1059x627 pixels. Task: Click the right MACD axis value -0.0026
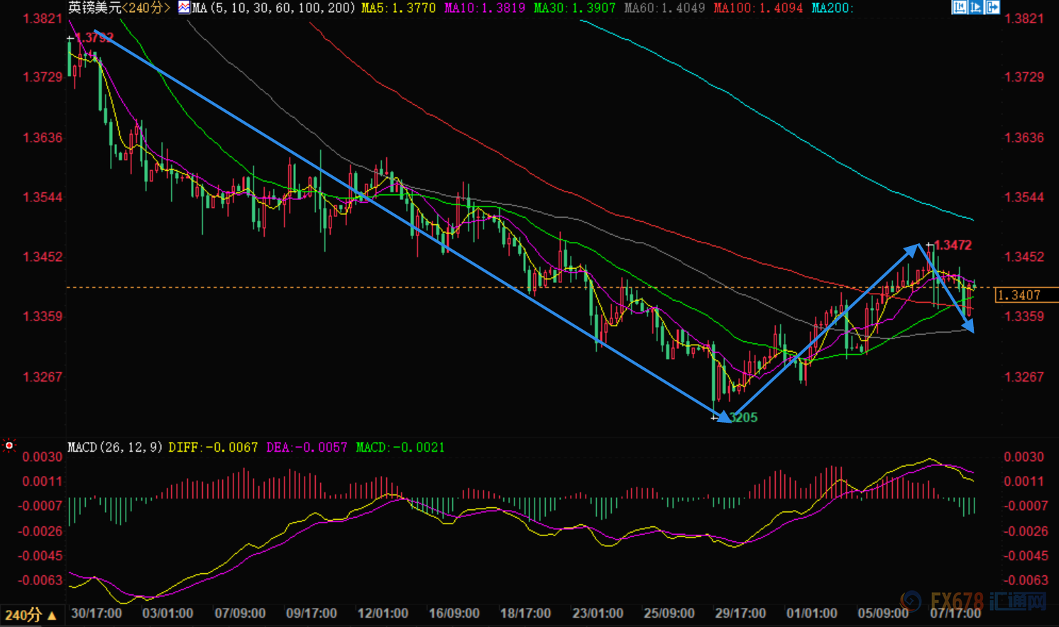(1026, 531)
